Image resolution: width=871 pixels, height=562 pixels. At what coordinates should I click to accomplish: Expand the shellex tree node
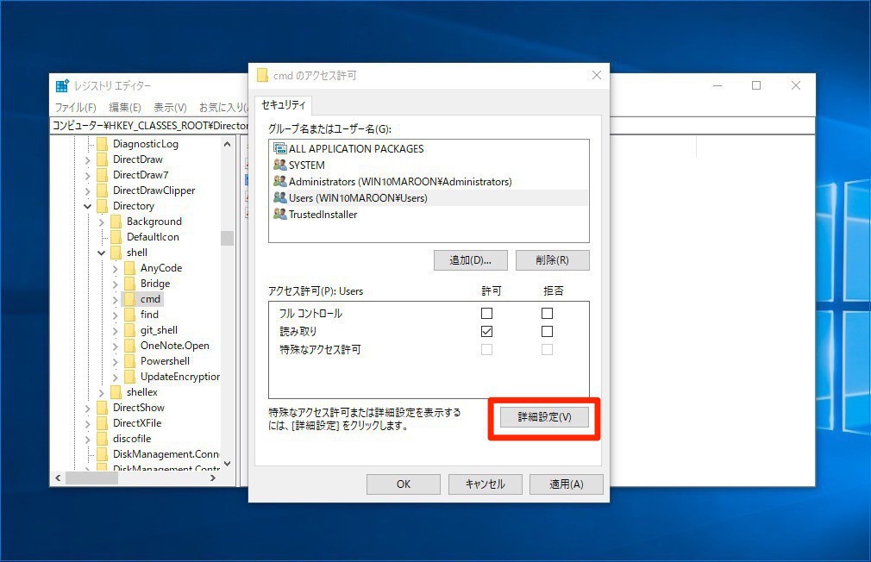(x=102, y=393)
